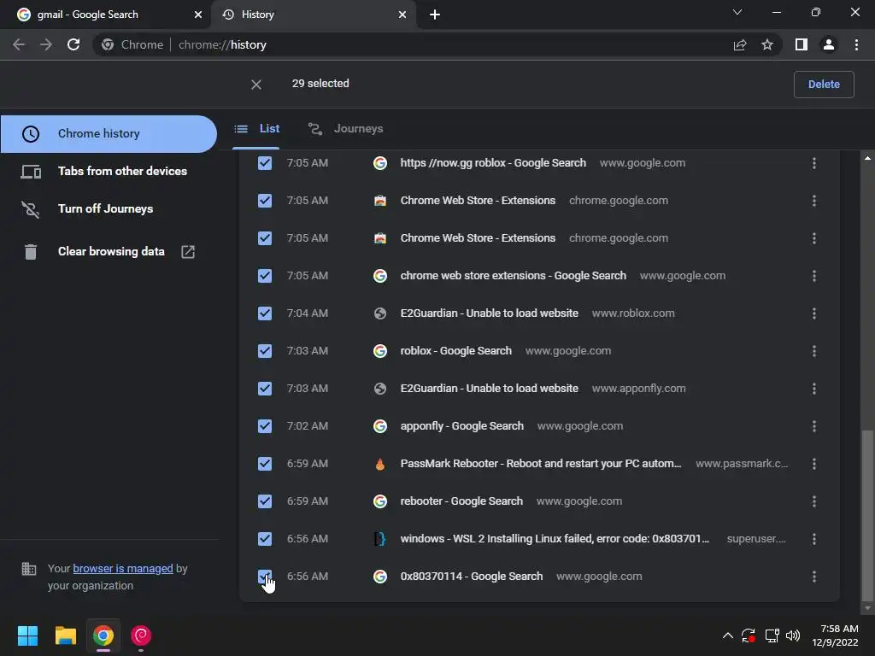Open the clock and date 7:58 AM
Screen dimensions: 875x656
tap(836, 635)
